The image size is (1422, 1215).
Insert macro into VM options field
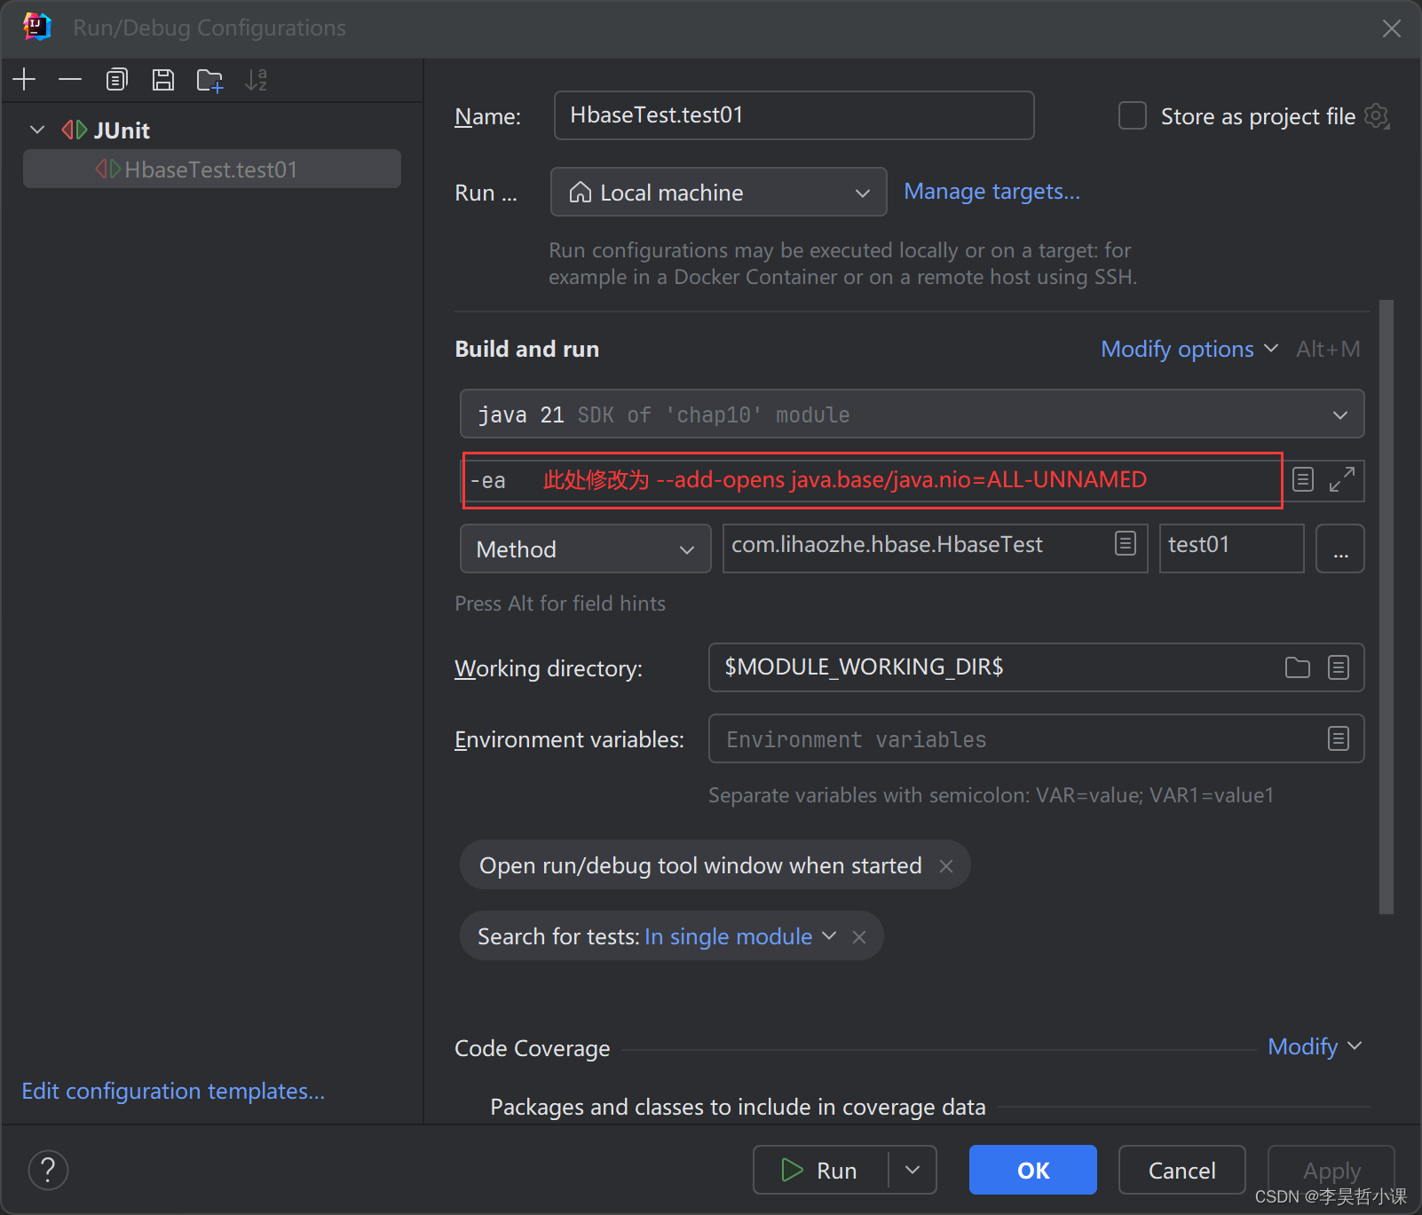coord(1303,480)
